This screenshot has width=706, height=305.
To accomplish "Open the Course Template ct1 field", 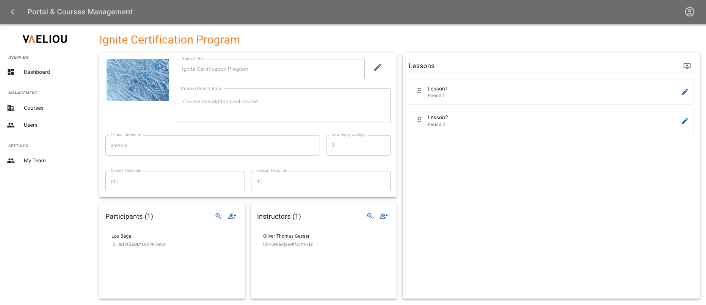I will (175, 181).
